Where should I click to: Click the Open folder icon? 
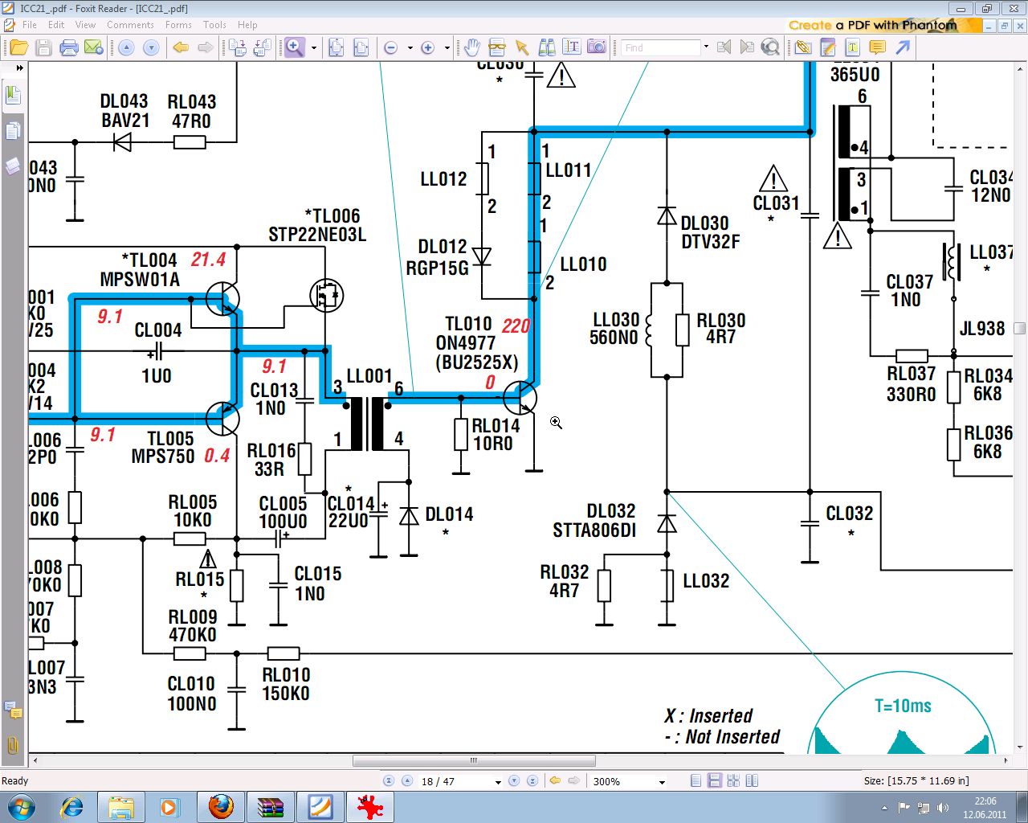point(18,47)
